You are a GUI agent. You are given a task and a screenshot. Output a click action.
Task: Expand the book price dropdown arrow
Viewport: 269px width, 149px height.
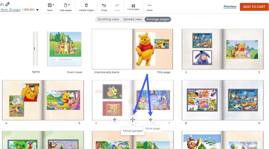point(37,10)
